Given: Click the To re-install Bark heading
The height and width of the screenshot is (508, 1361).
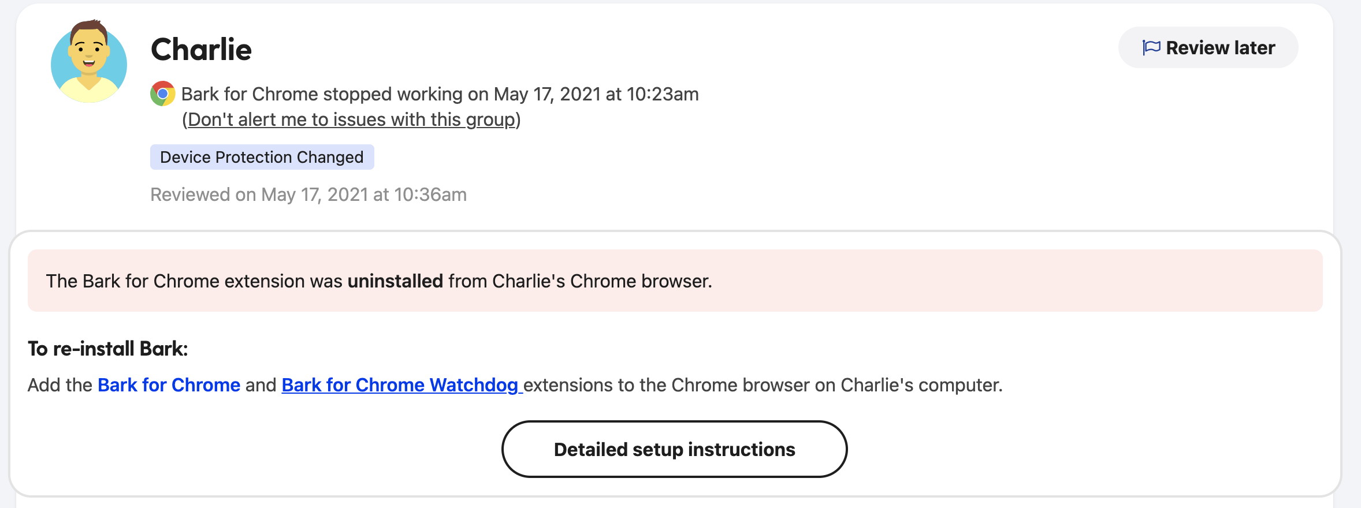Looking at the screenshot, I should coord(108,349).
